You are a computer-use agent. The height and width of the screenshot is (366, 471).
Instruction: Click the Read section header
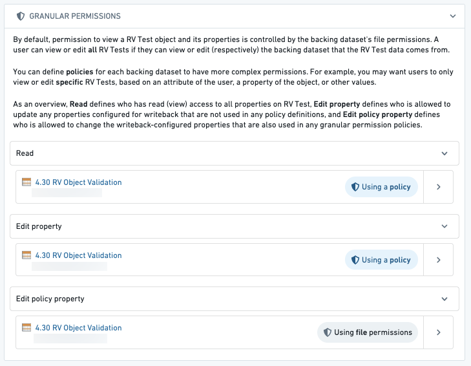[x=235, y=153]
